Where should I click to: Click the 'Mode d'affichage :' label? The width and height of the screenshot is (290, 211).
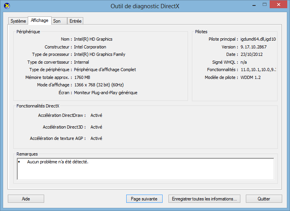point(55,85)
